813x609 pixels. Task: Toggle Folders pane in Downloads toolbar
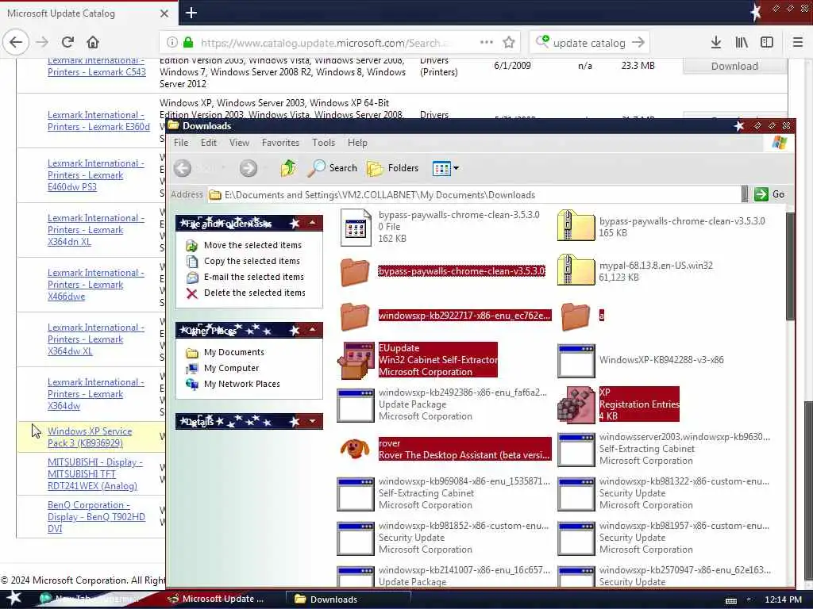tap(392, 168)
